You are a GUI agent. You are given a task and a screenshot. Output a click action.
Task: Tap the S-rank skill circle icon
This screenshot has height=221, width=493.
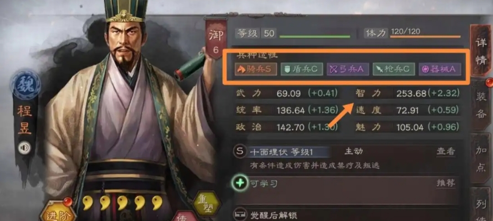240,152
